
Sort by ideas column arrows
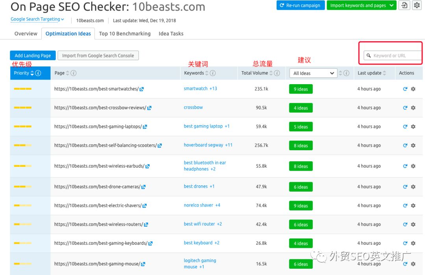pyautogui.click(x=340, y=73)
